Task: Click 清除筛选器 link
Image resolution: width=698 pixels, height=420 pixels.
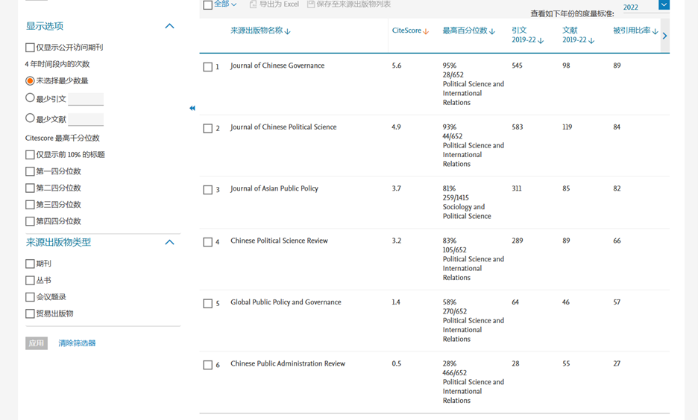Action: [77, 343]
